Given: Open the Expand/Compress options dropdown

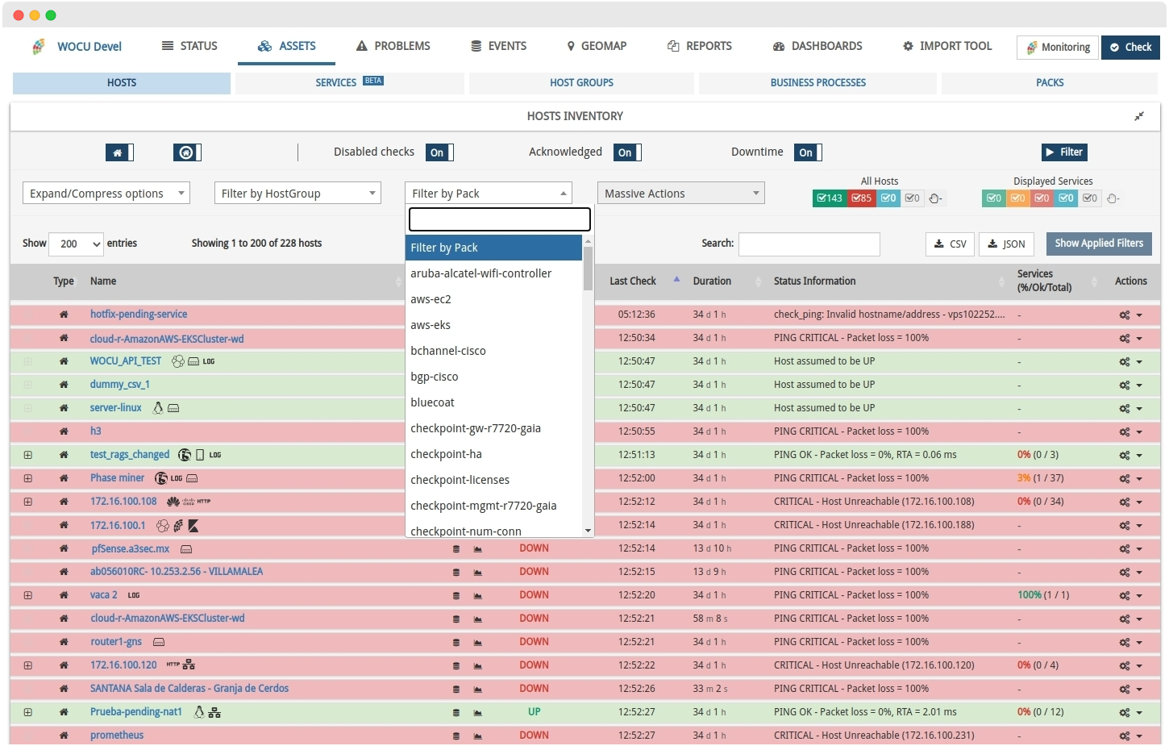Looking at the screenshot, I should click(106, 194).
